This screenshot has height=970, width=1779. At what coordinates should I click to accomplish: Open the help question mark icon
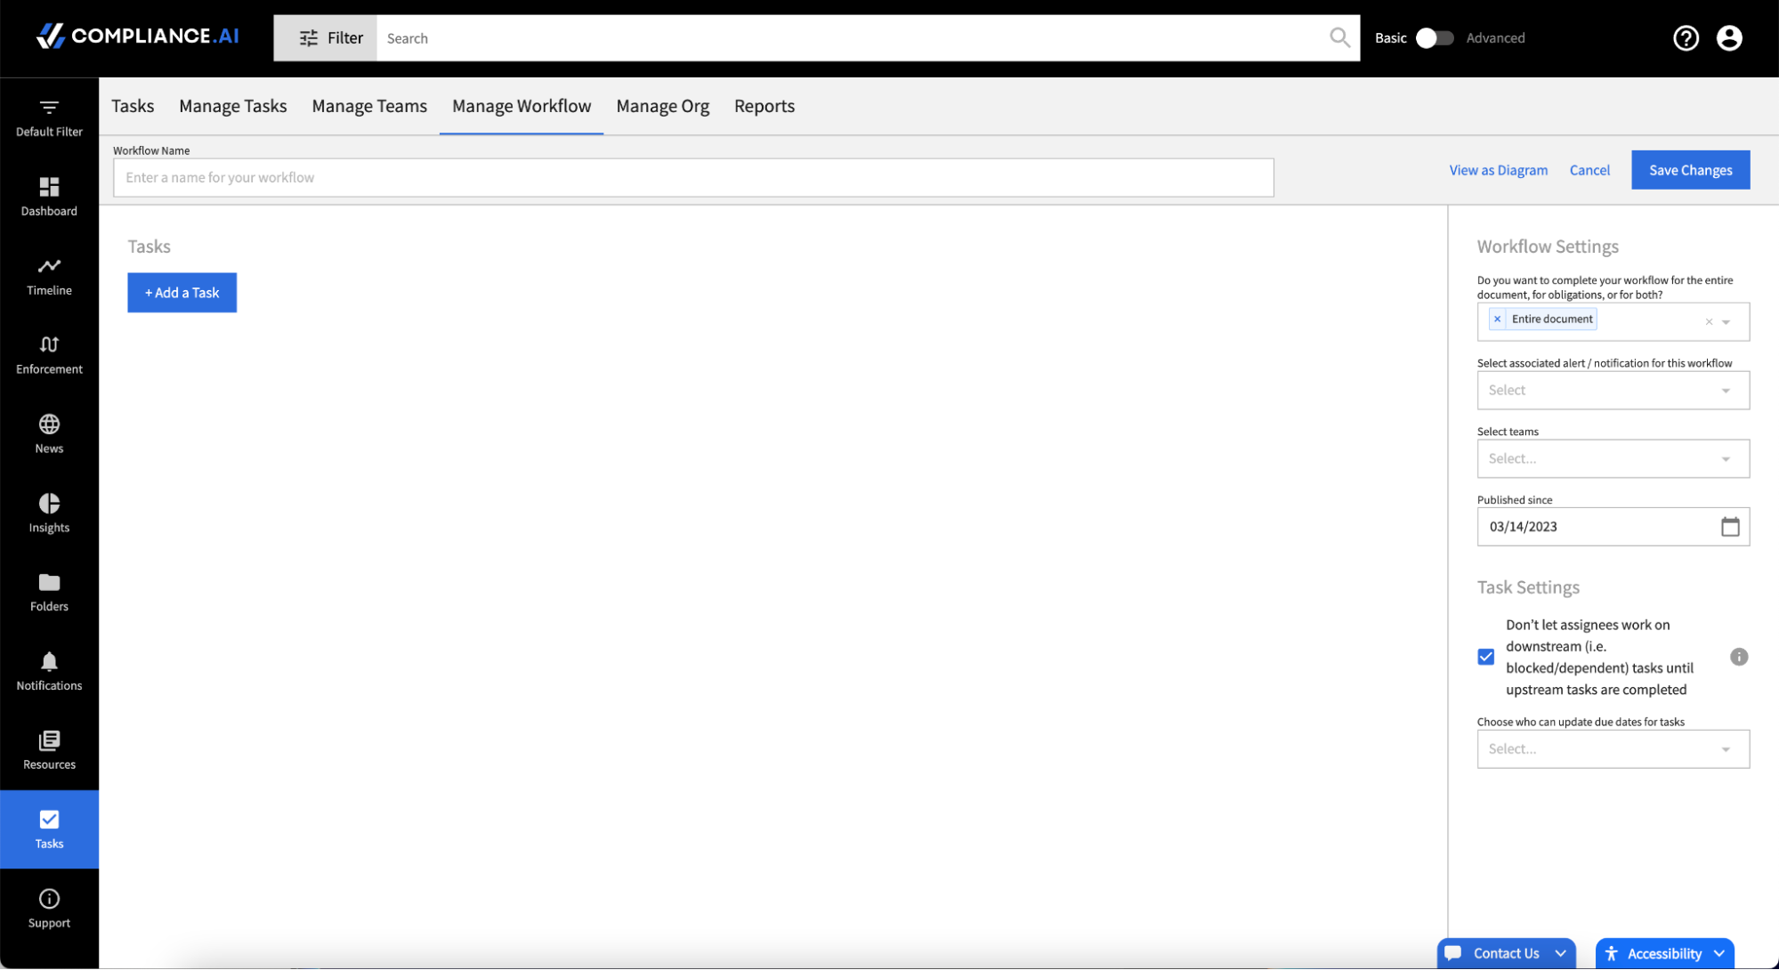1686,38
